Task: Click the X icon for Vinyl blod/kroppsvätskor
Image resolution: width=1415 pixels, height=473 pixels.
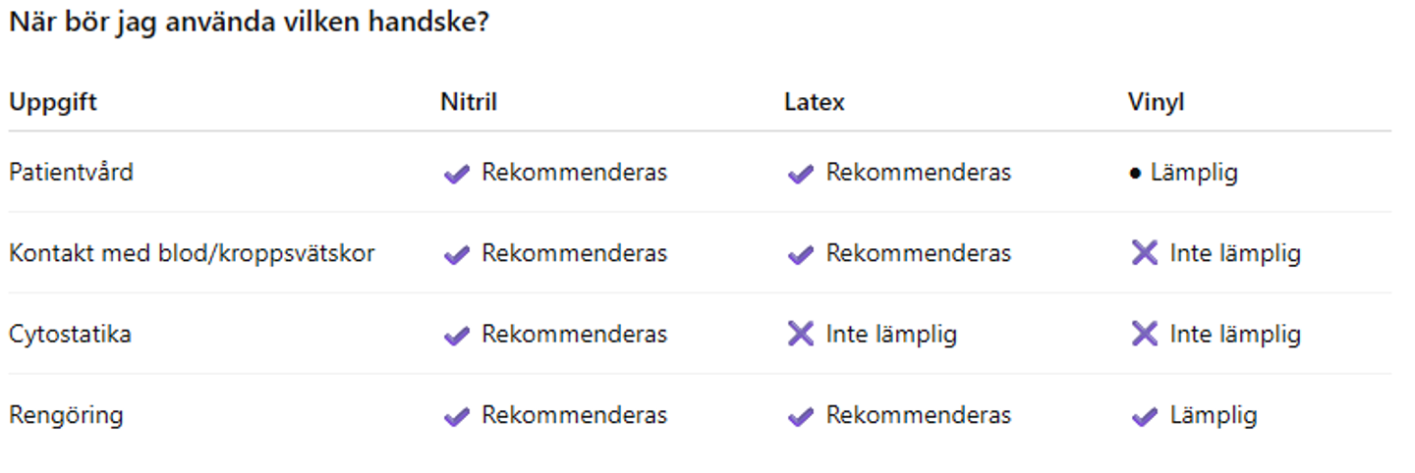Action: pyautogui.click(x=1144, y=253)
